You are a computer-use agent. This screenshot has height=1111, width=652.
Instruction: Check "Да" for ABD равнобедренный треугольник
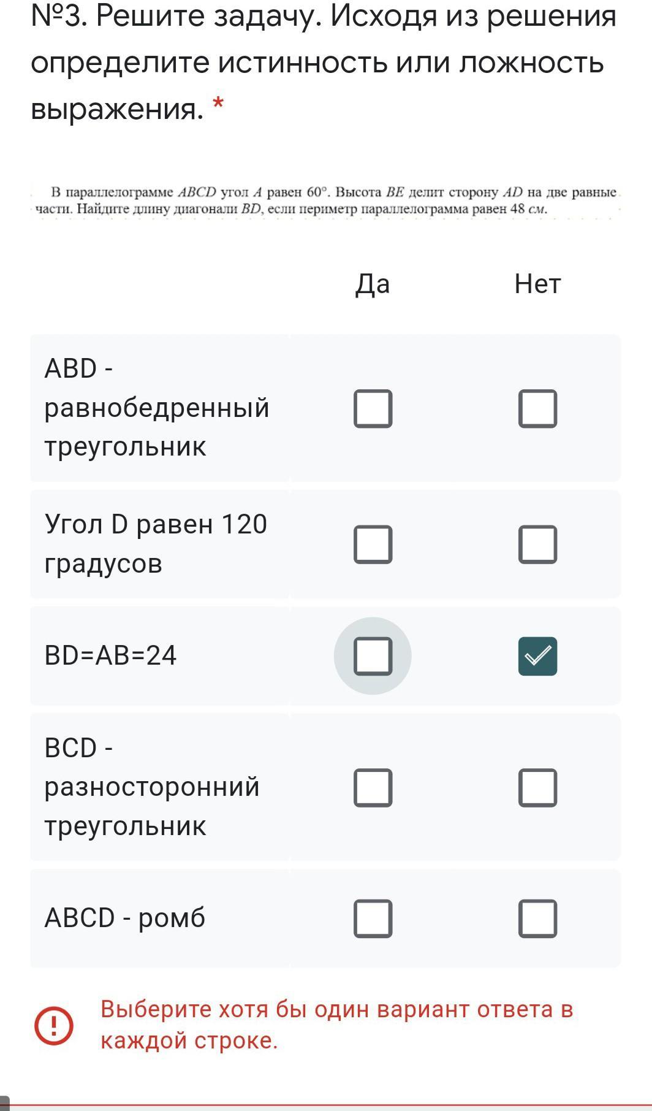click(373, 408)
